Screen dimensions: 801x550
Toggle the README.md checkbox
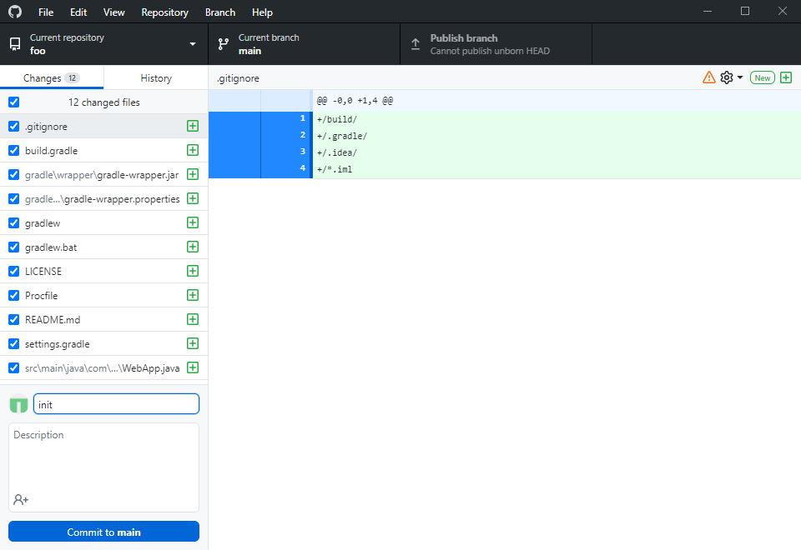coord(13,320)
